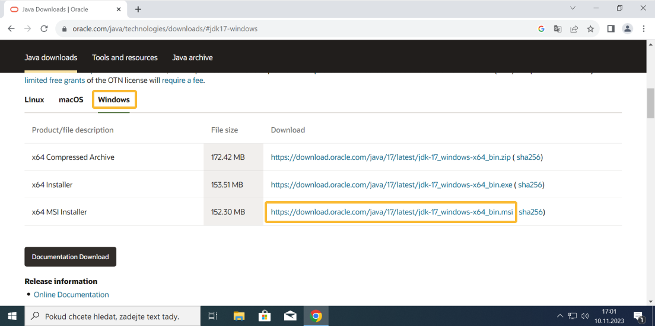Open the Chrome profile avatar
655x326 pixels.
coord(627,28)
